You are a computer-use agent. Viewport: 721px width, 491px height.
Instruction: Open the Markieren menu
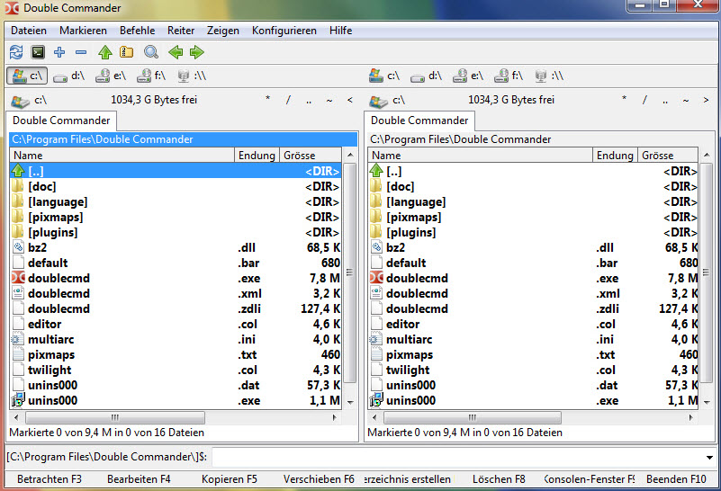click(x=83, y=31)
